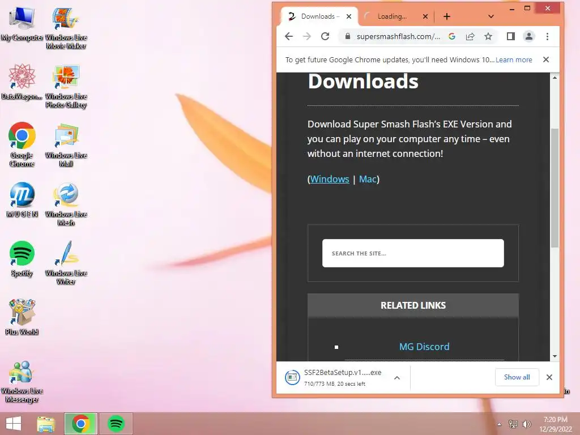
Task: Click the SSF2BetaSetup download file name
Action: click(343, 373)
